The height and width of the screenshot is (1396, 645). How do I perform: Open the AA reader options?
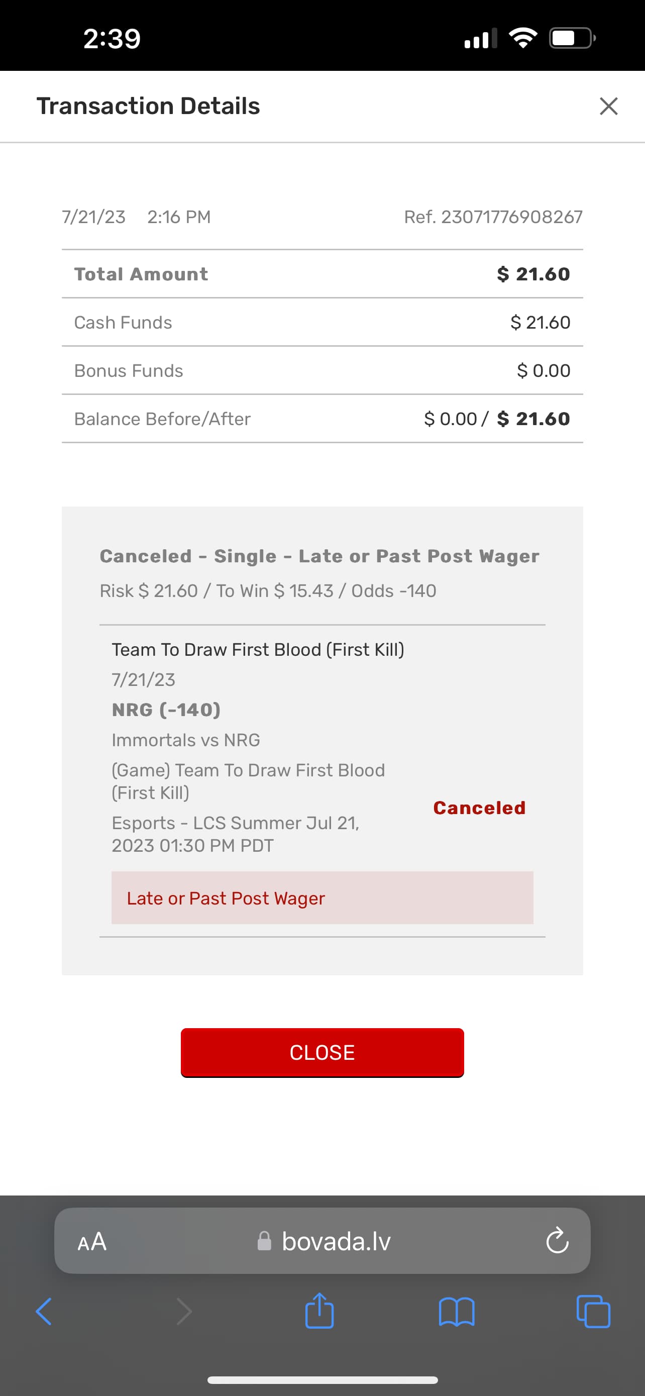click(x=92, y=1242)
